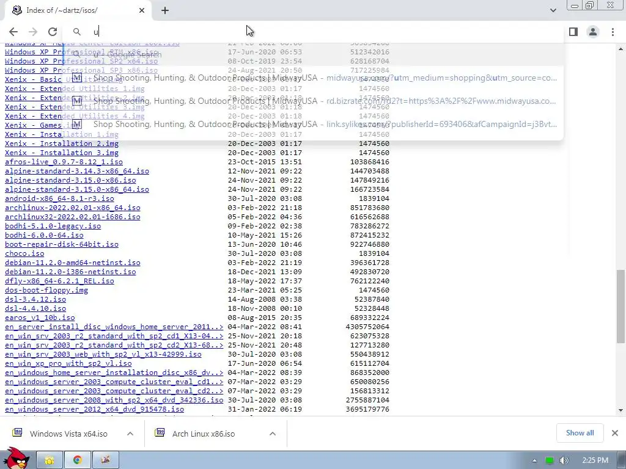Open en_win_srv_2003_r2_standard_with_sp2_cd1 link
The width and height of the screenshot is (626, 469).
coord(114,336)
